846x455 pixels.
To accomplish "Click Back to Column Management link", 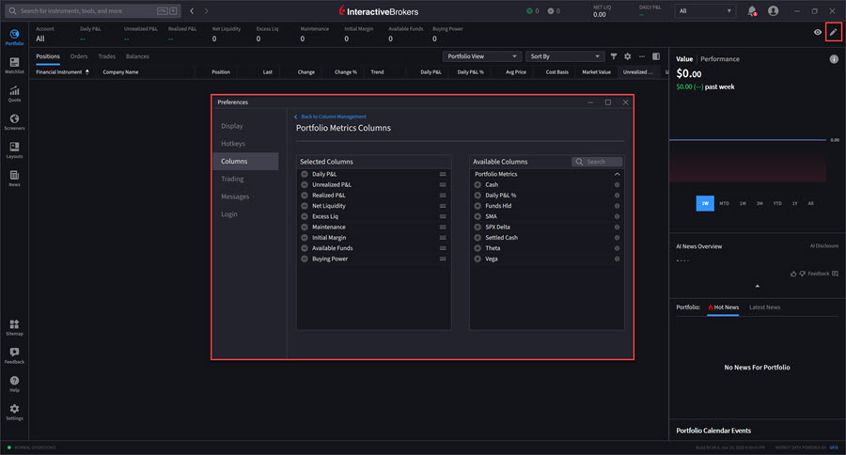I will pos(330,117).
